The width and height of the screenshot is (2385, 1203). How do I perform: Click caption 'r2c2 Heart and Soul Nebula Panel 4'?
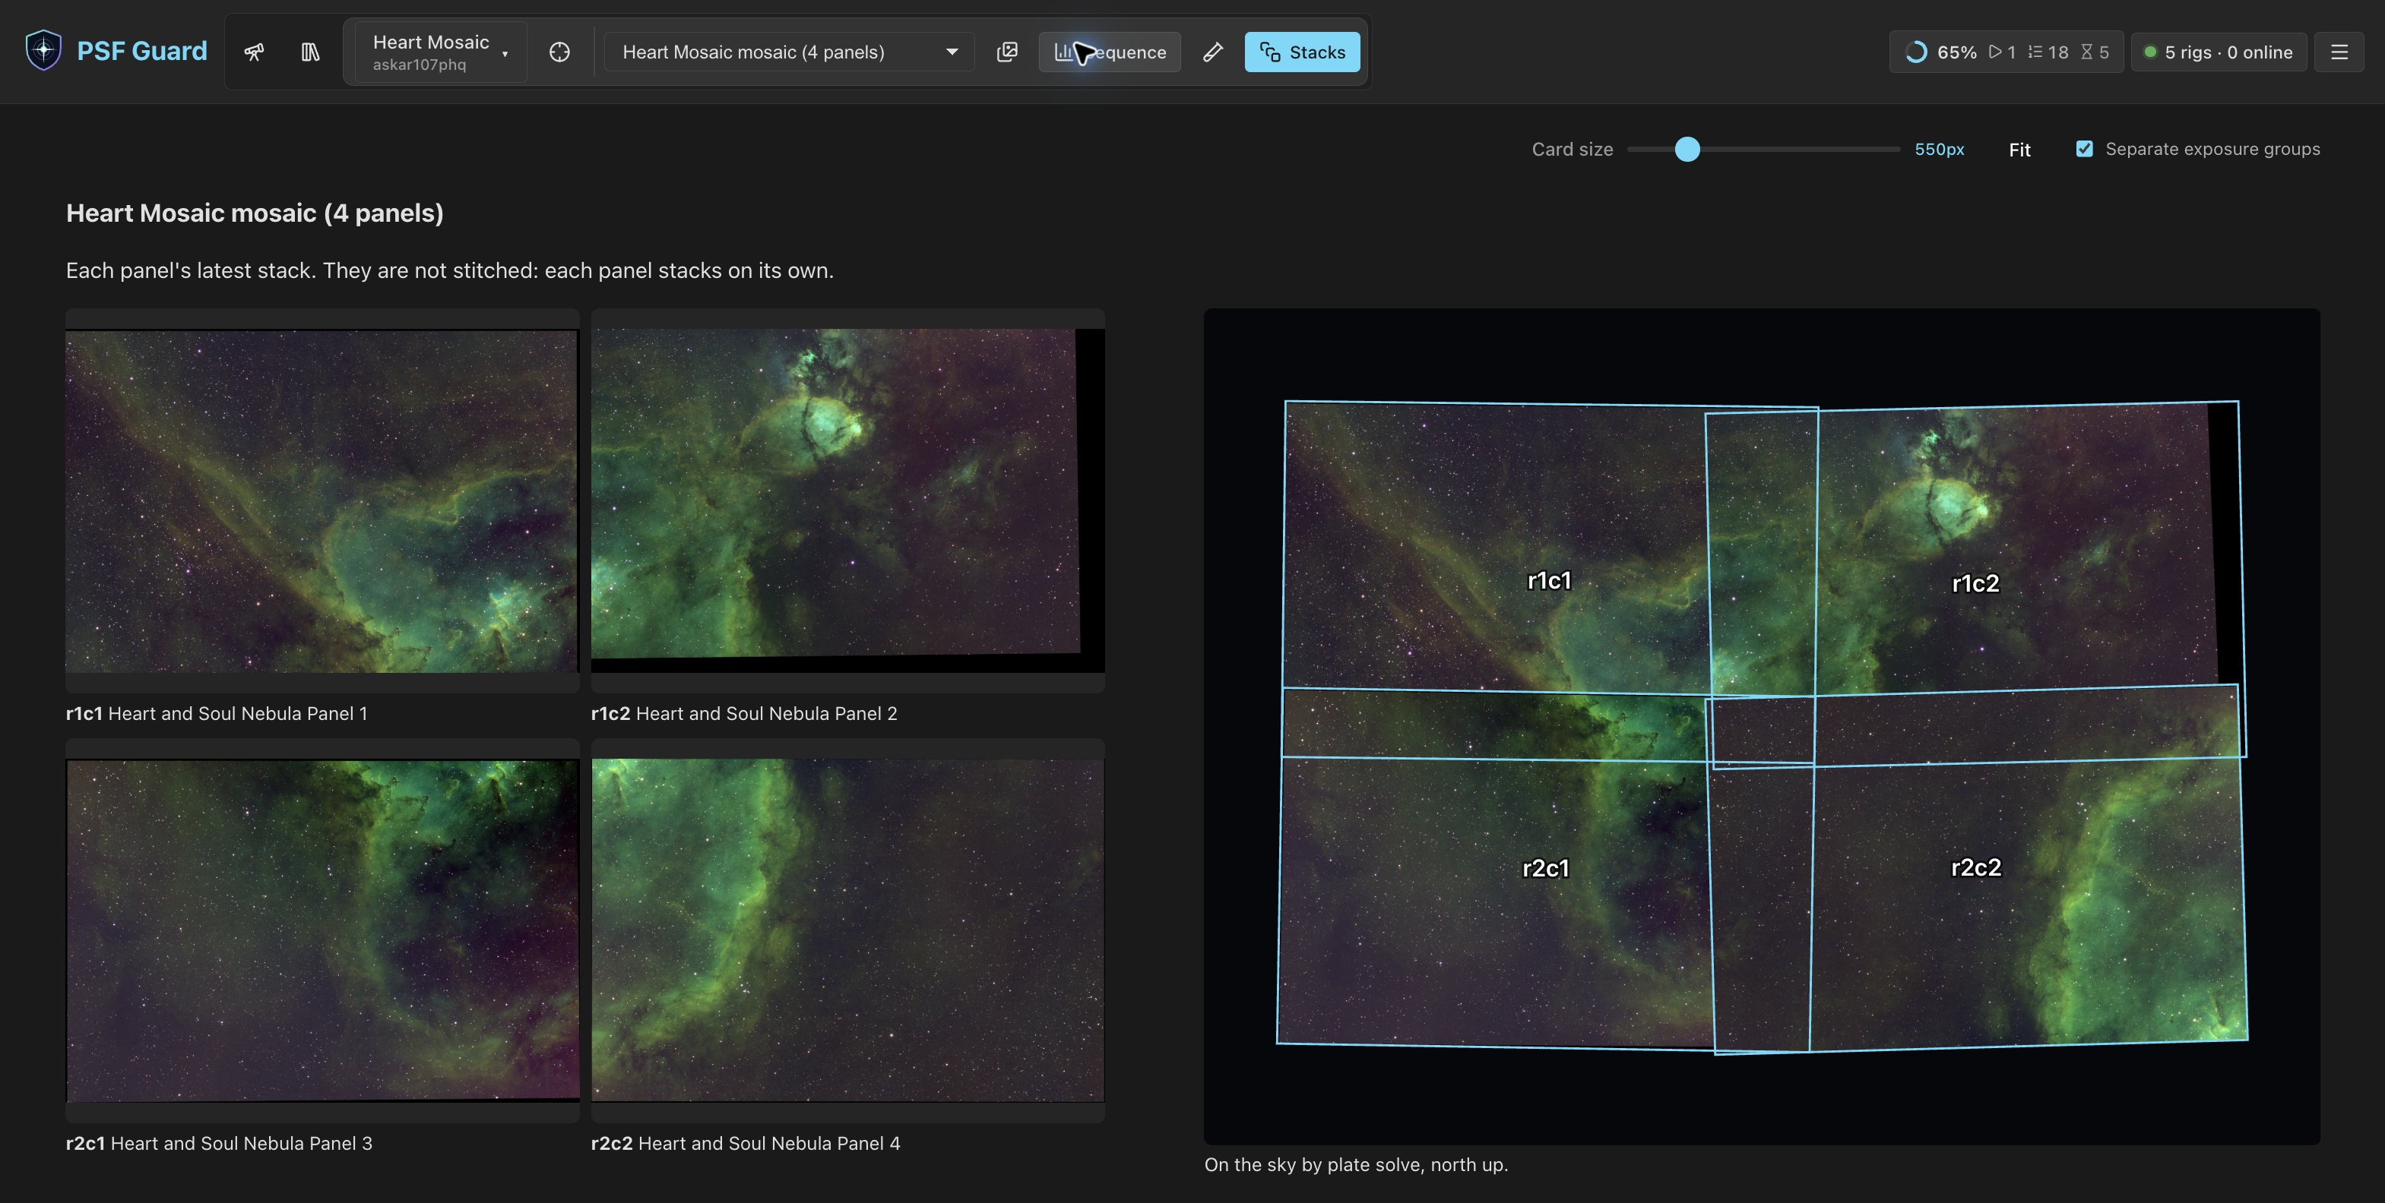tap(746, 1143)
